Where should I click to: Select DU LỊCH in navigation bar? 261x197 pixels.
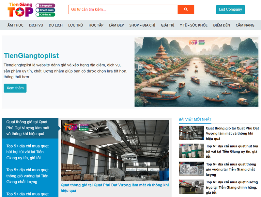pos(55,25)
